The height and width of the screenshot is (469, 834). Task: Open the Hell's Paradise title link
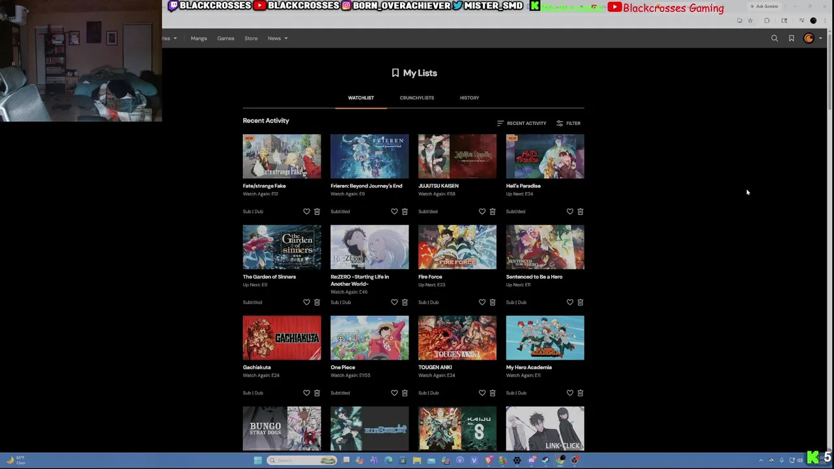(x=523, y=186)
